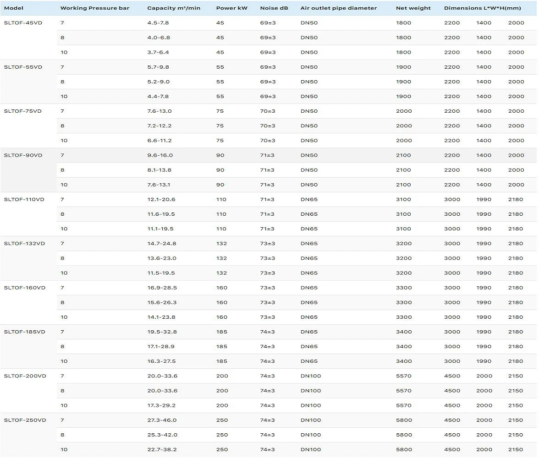
Task: Click the Net weight column header
Action: point(413,8)
